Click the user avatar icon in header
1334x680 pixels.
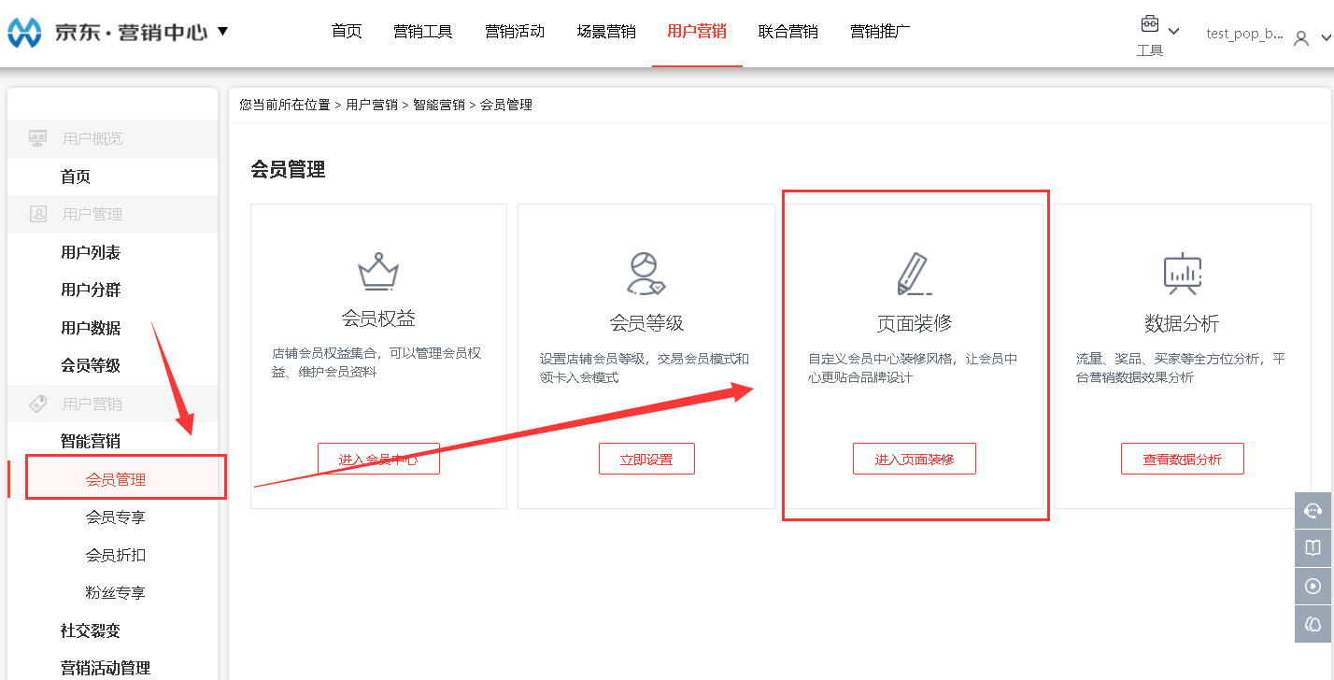point(1300,38)
